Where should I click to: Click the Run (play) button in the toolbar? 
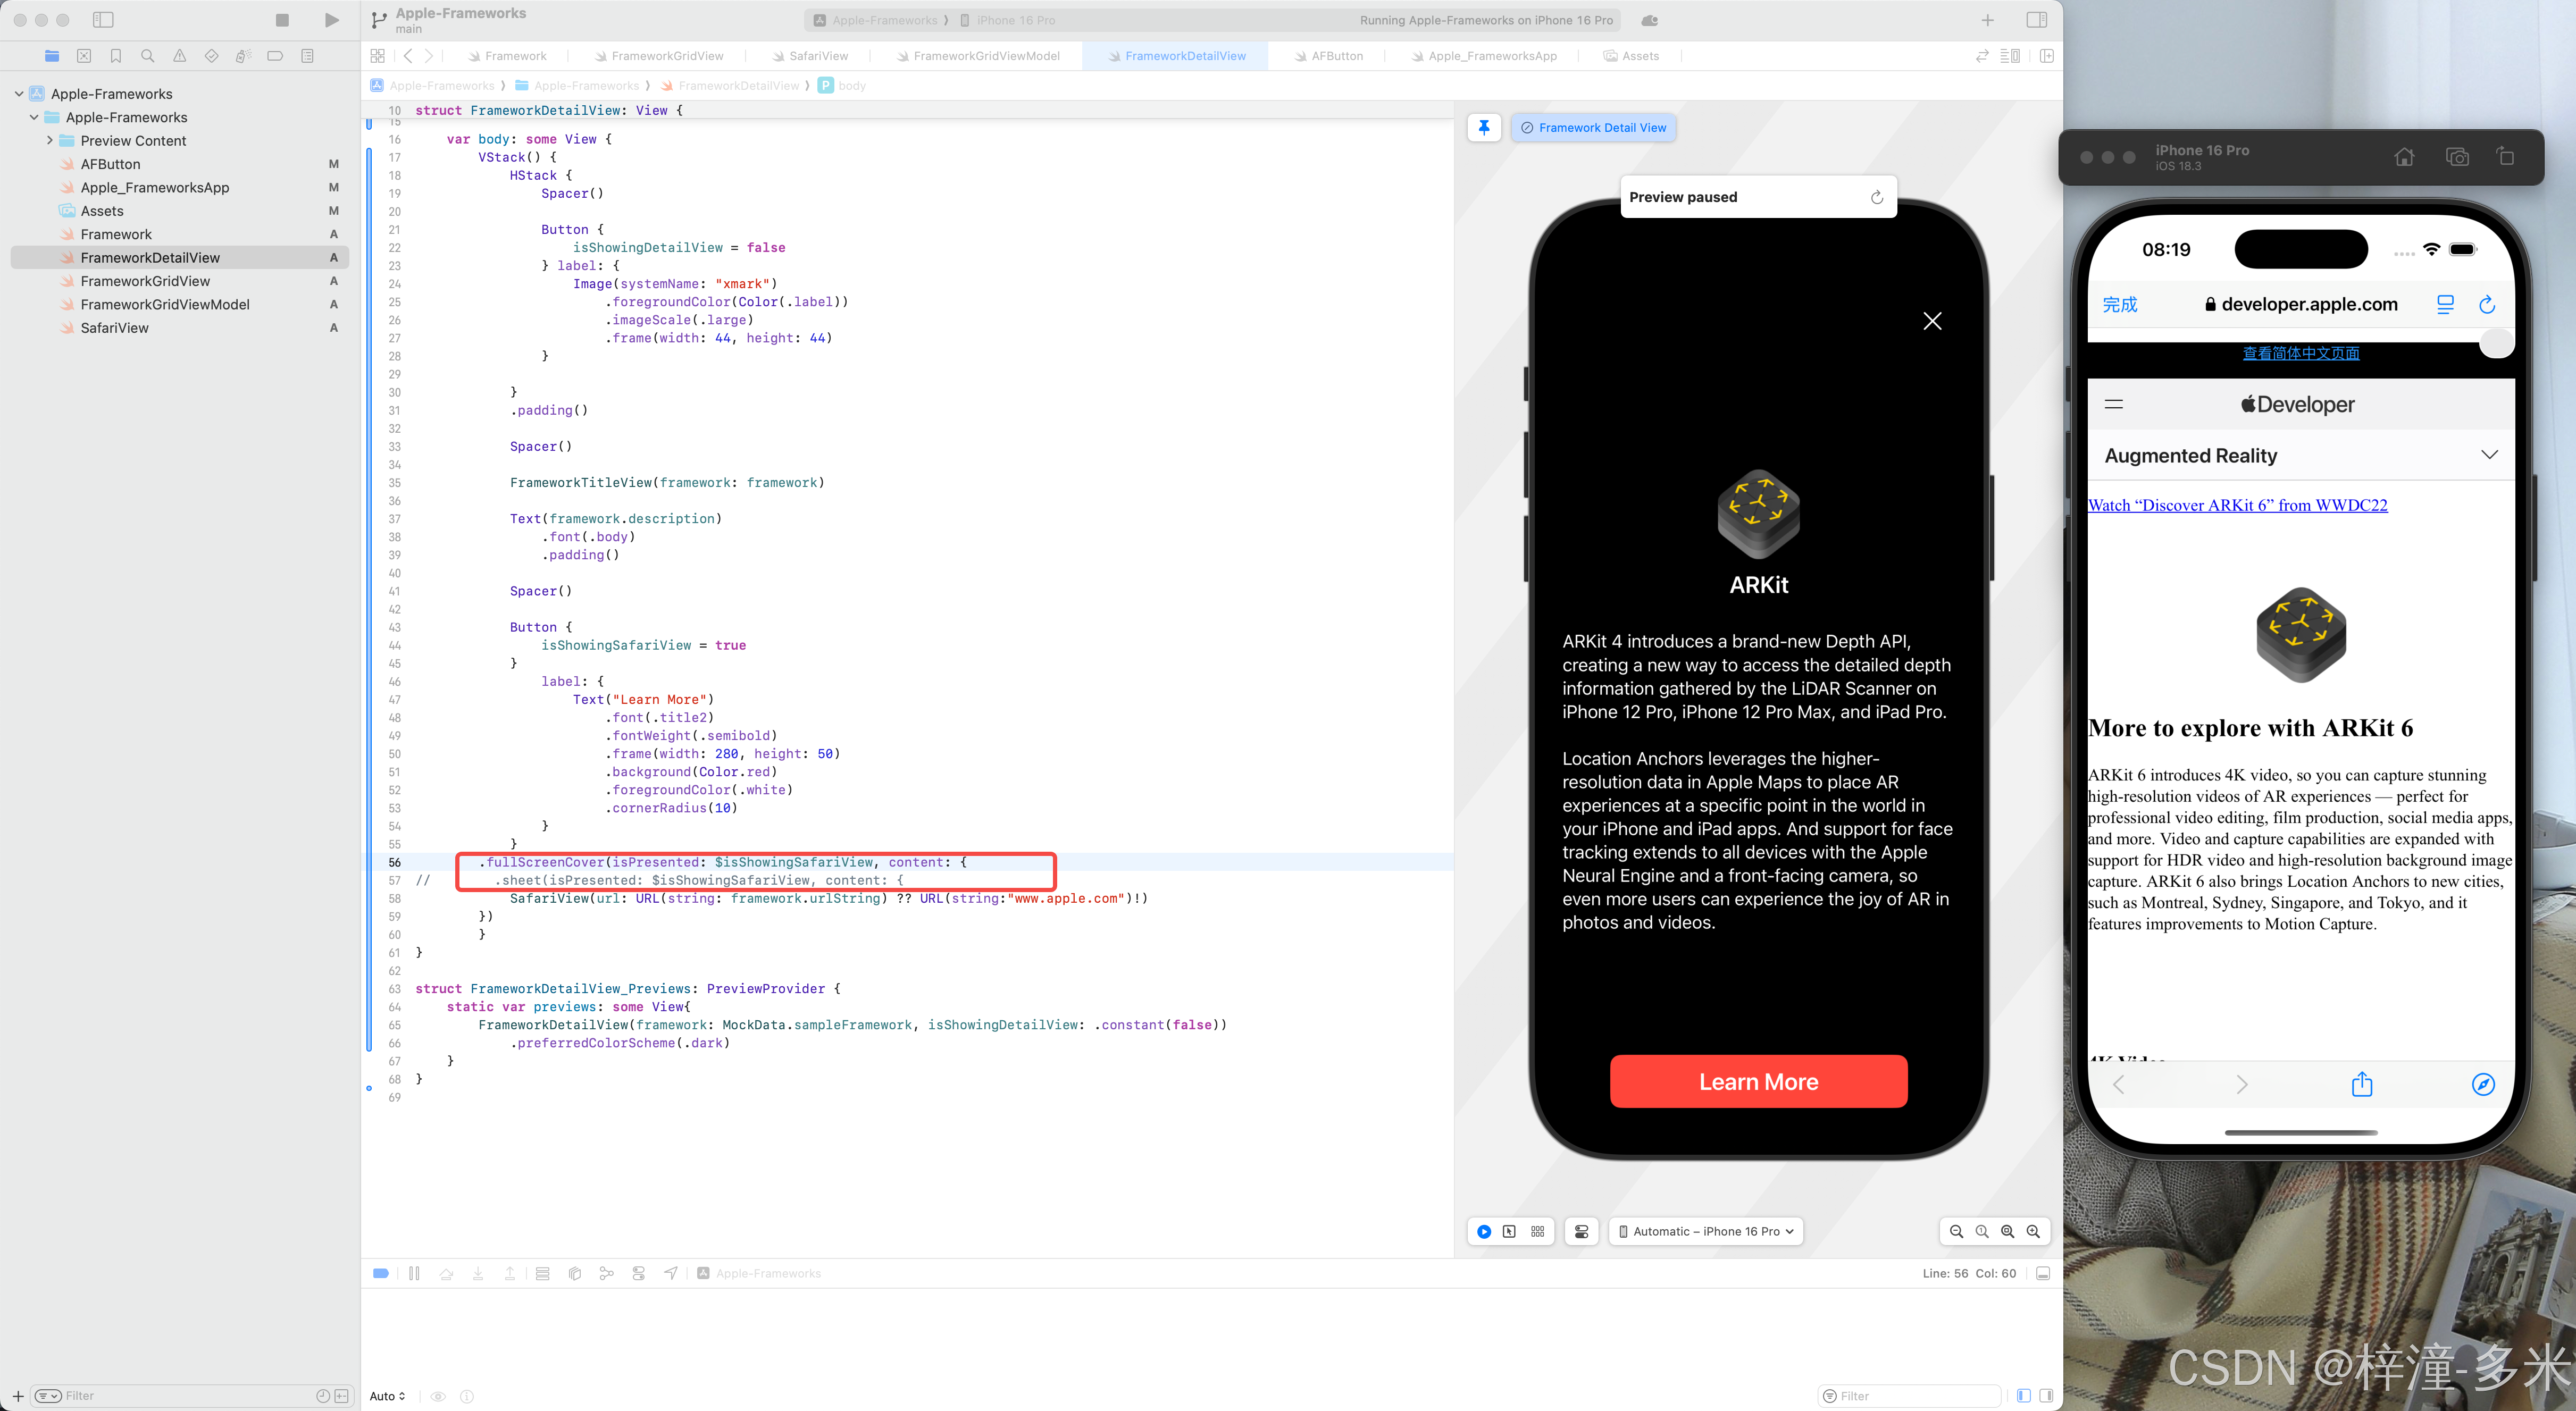click(332, 20)
